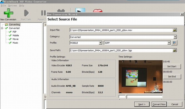Collapse the Converted tree node

click(x=2, y=28)
